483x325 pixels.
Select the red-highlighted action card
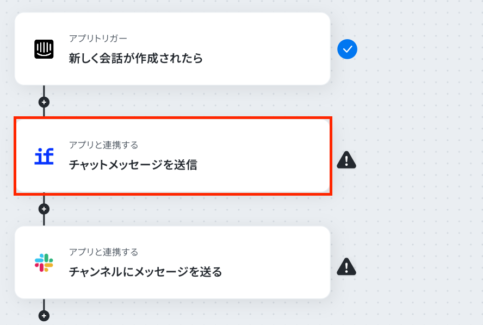(x=173, y=156)
